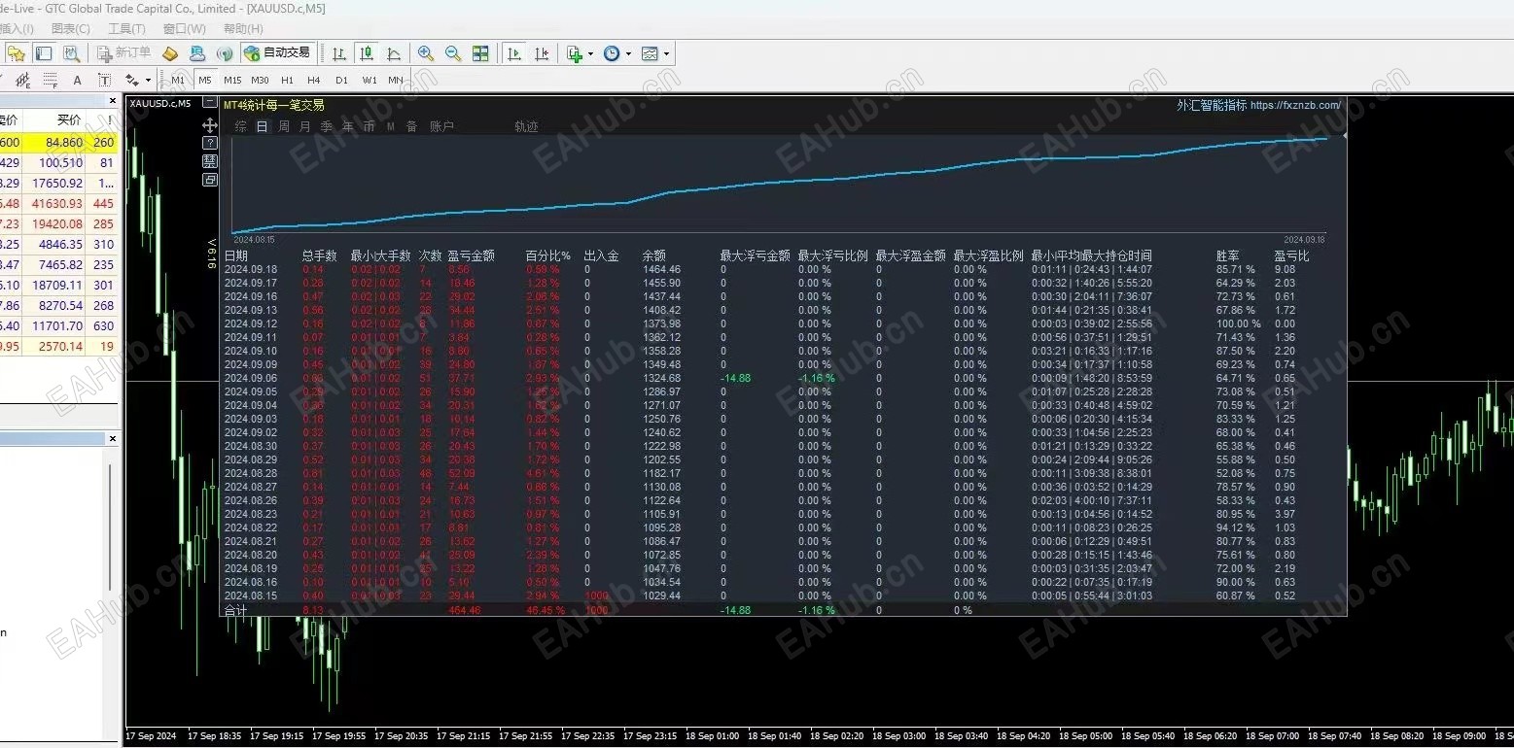This screenshot has width=1514, height=748.
Task: Expand the periods clock dropdown arrow
Action: (628, 54)
